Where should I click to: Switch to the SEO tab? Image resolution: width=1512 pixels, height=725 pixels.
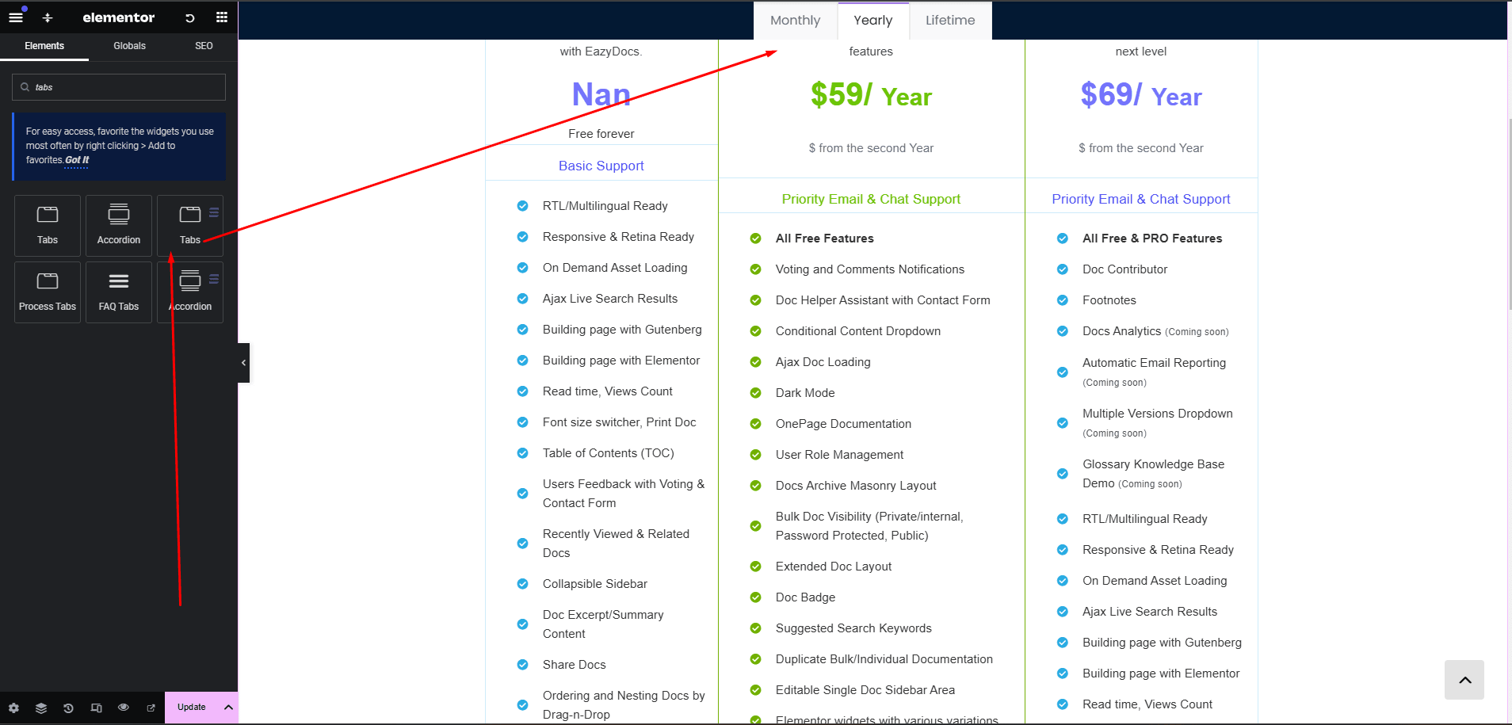204,46
